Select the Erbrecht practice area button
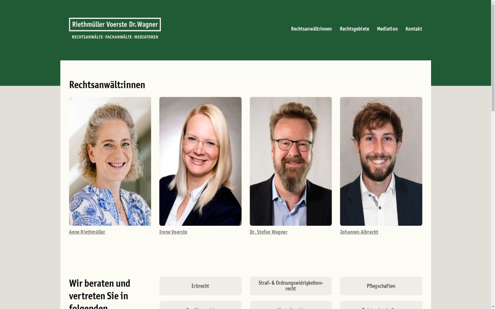495x309 pixels. (200, 286)
